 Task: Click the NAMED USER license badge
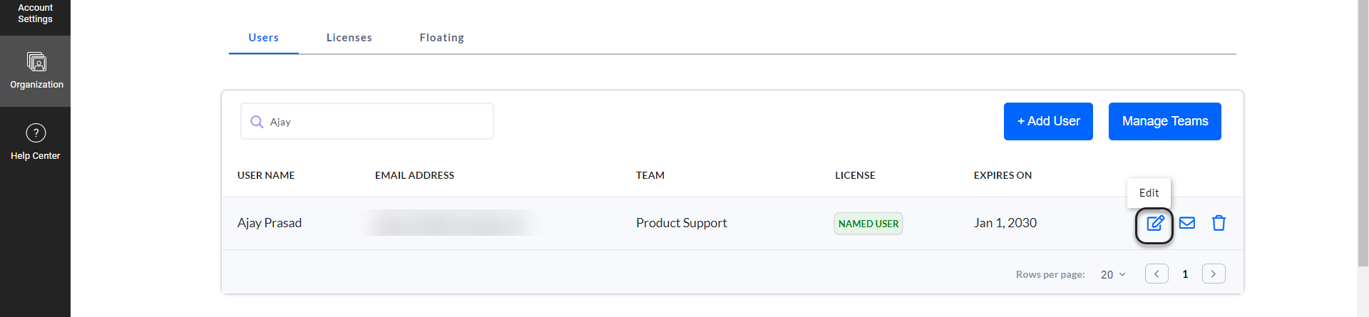click(x=868, y=224)
